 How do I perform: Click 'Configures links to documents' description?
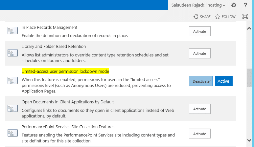coord(98,113)
